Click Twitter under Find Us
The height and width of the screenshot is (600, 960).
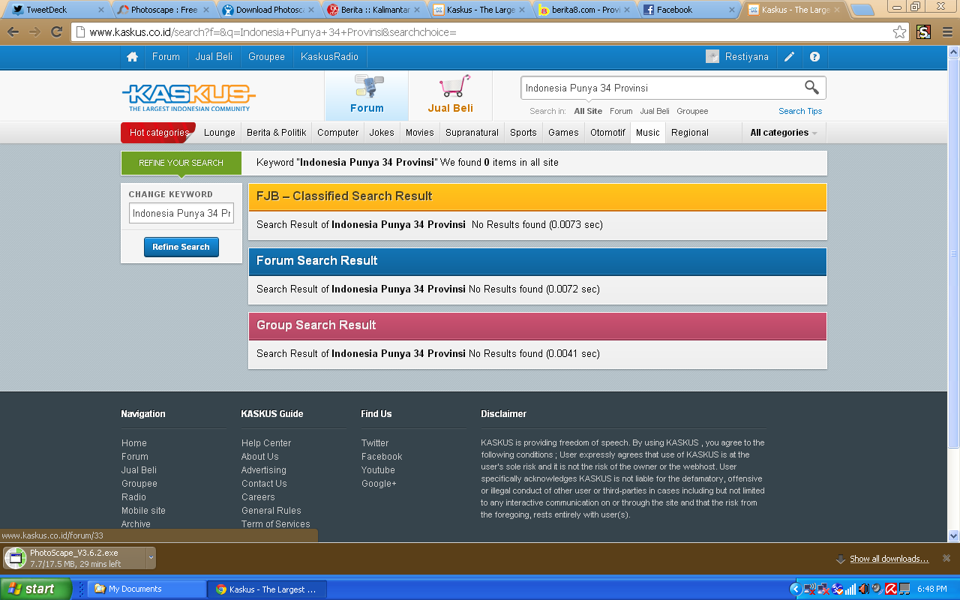(375, 443)
